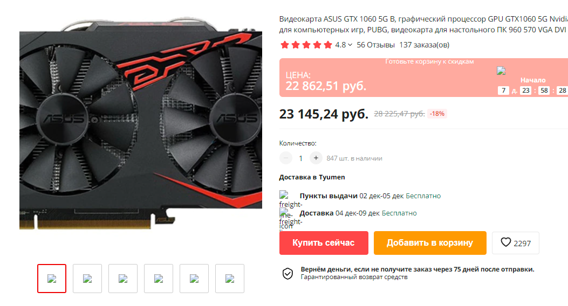568x306 pixels.
Task: Click the Добавить в корзину button
Action: click(x=430, y=243)
